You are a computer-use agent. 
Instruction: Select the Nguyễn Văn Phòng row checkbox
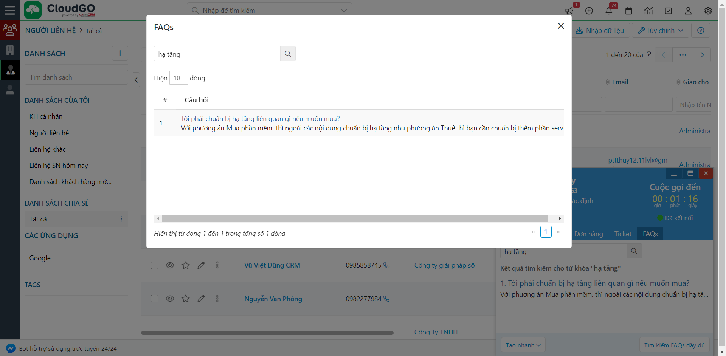coord(155,299)
